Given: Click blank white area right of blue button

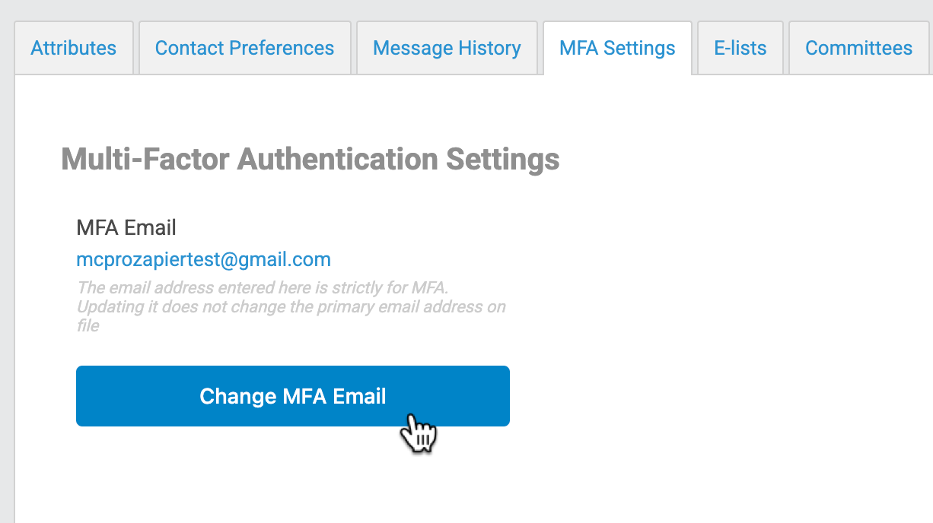Looking at the screenshot, I should point(685,395).
